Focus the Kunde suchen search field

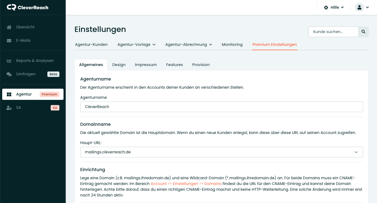tap(333, 32)
